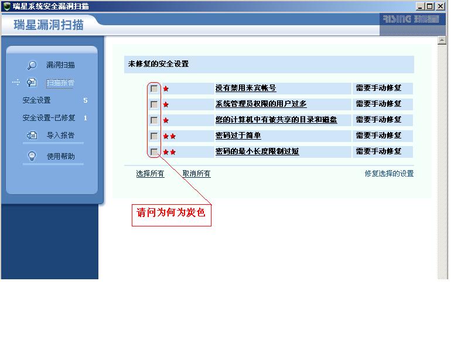The height and width of the screenshot is (362, 461).
Task: Click the two-star rating for 密码过于简单
Action: pyautogui.click(x=169, y=136)
